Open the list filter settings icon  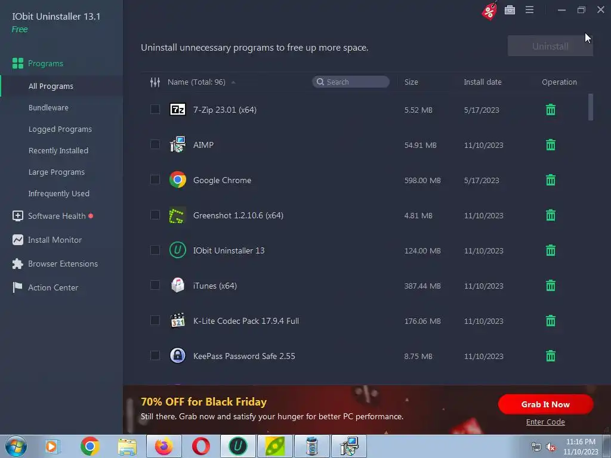pos(155,82)
